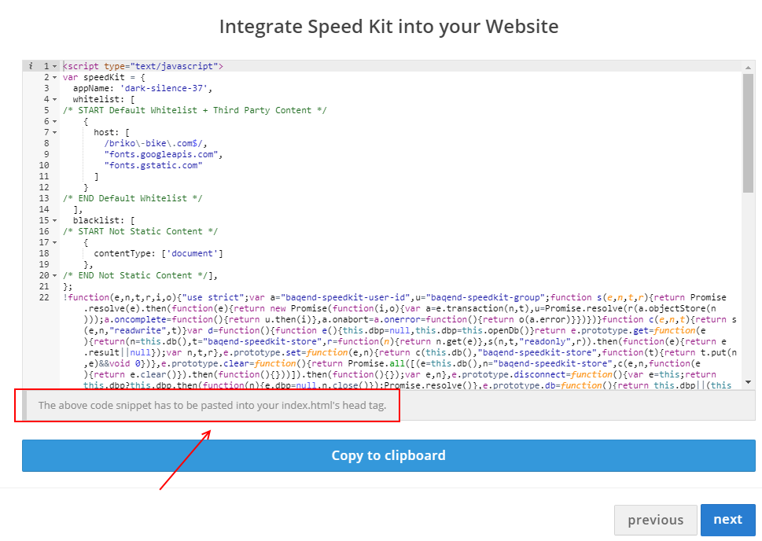
Task: Click the Integrate Speed Kit page heading
Action: (x=388, y=27)
